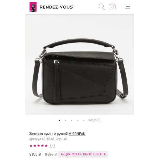Select the second gallery dot
Viewport: 159px width, 159px height.
66,120
